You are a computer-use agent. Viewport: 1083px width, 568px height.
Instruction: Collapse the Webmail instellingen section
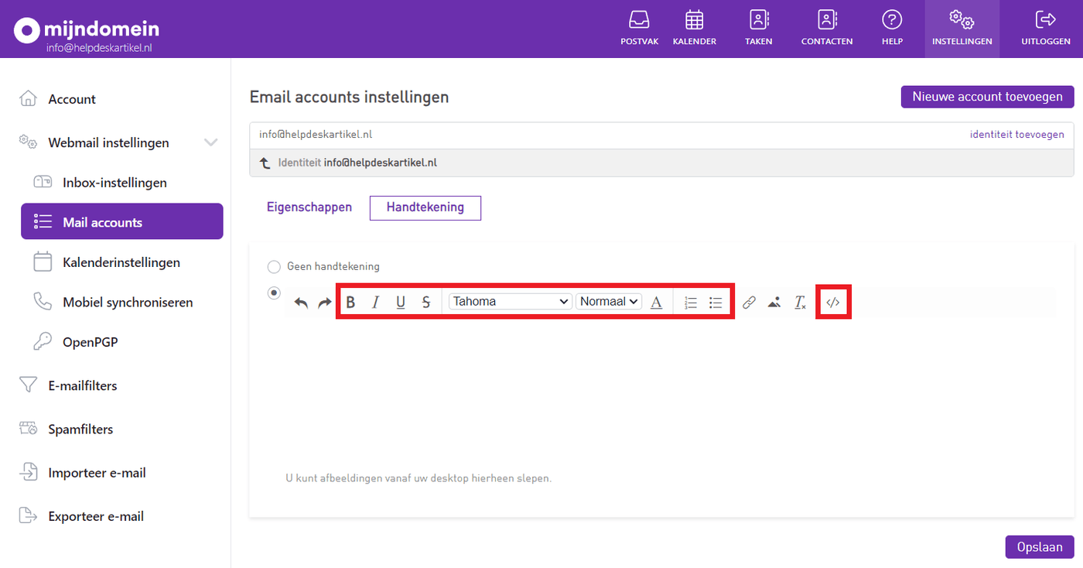210,142
